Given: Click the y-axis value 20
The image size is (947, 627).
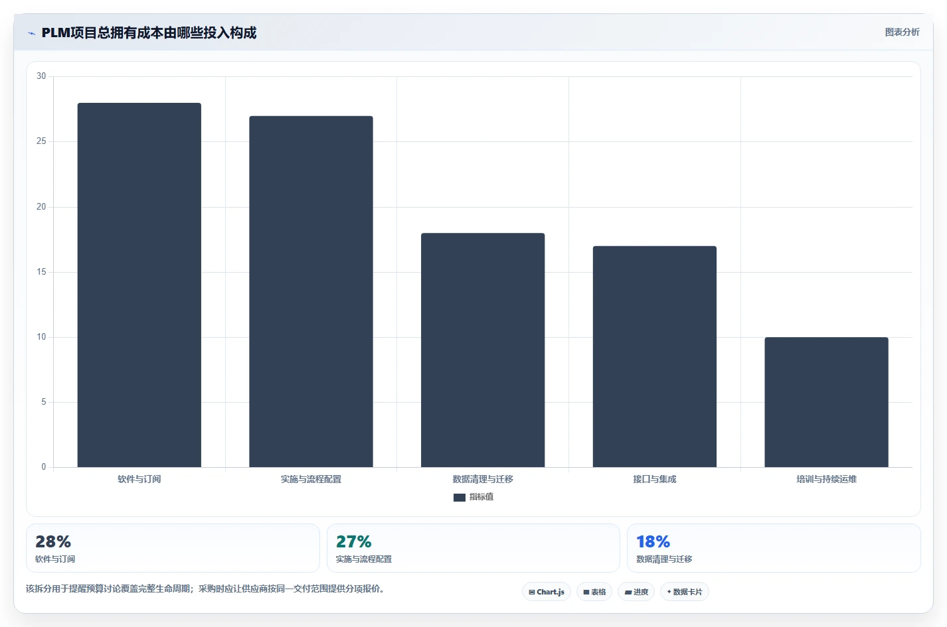Looking at the screenshot, I should [x=41, y=207].
